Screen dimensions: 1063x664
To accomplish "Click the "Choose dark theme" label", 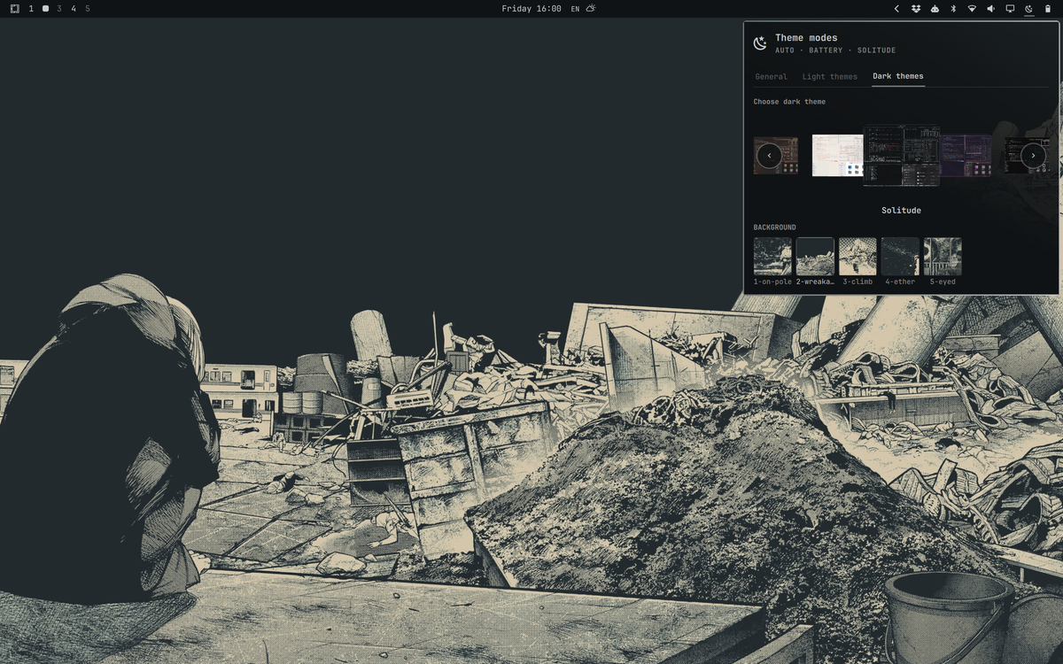I will tap(789, 102).
